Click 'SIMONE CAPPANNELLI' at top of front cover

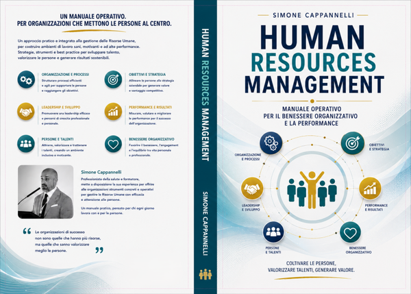pos(313,15)
